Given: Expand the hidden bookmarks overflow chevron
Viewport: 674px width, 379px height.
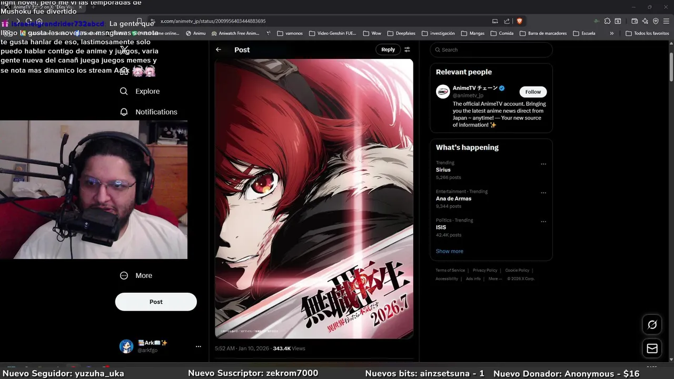Looking at the screenshot, I should 611,33.
